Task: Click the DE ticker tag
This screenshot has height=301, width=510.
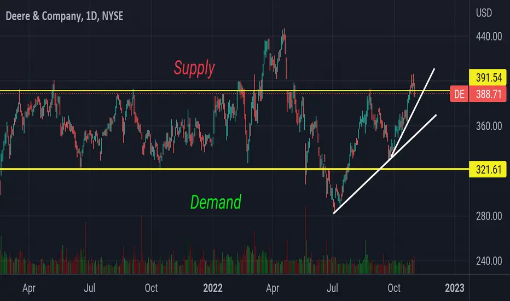Action: (459, 94)
